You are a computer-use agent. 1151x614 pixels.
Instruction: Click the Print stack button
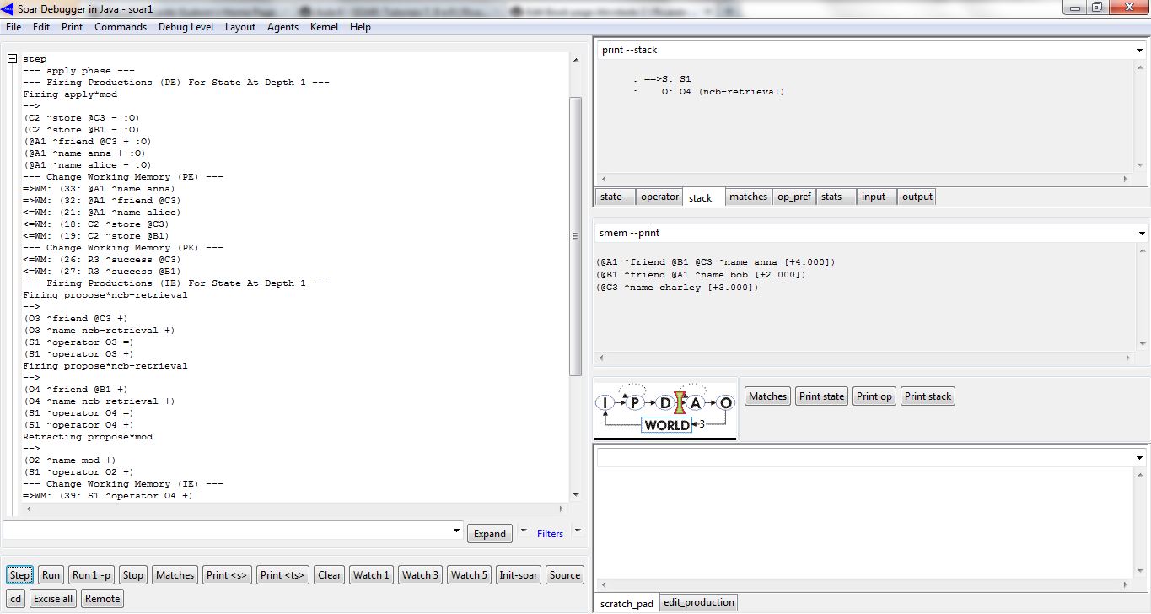pos(928,396)
